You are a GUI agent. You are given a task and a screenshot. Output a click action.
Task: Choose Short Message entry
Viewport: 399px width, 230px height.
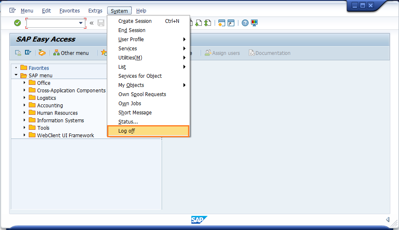148,112
